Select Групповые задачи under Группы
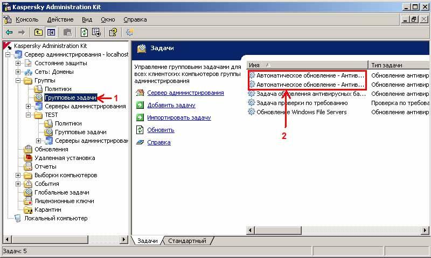 click(x=71, y=97)
